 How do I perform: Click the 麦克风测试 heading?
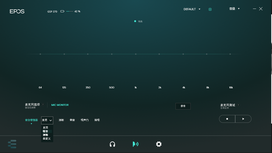[x=228, y=105]
